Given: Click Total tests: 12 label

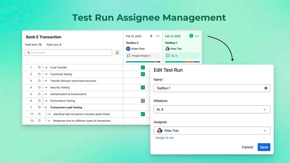Looking at the screenshot, I should click(33, 44).
